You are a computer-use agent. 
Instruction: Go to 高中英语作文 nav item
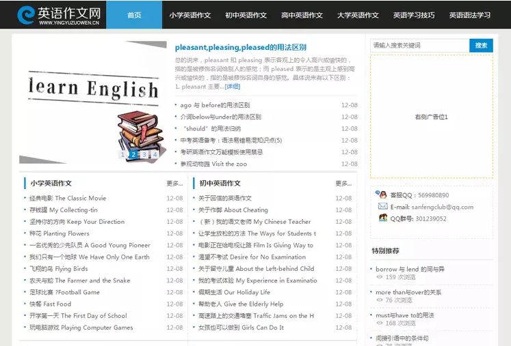[302, 15]
